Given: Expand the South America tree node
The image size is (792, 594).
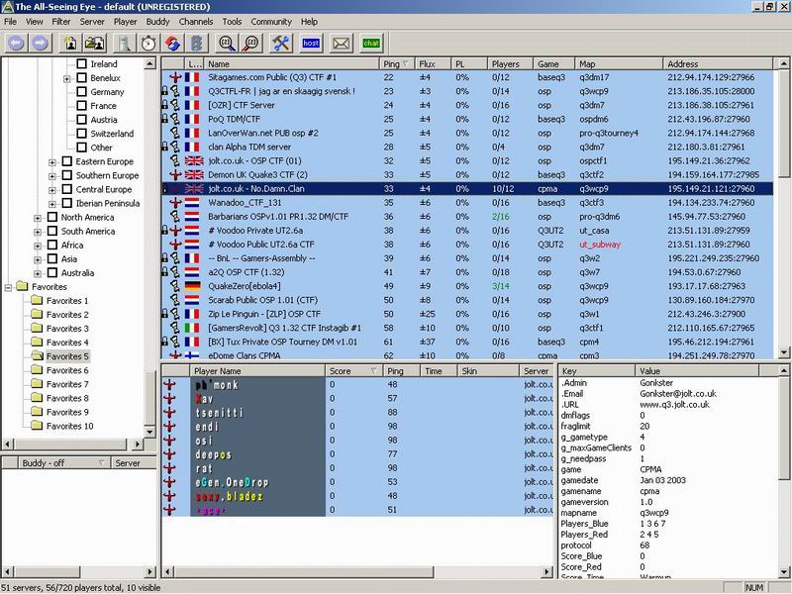Looking at the screenshot, I should point(38,232).
